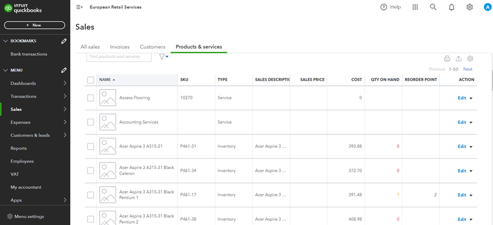Edit bookmarks with the pencil icon
This screenshot has height=225, width=493.
point(64,41)
